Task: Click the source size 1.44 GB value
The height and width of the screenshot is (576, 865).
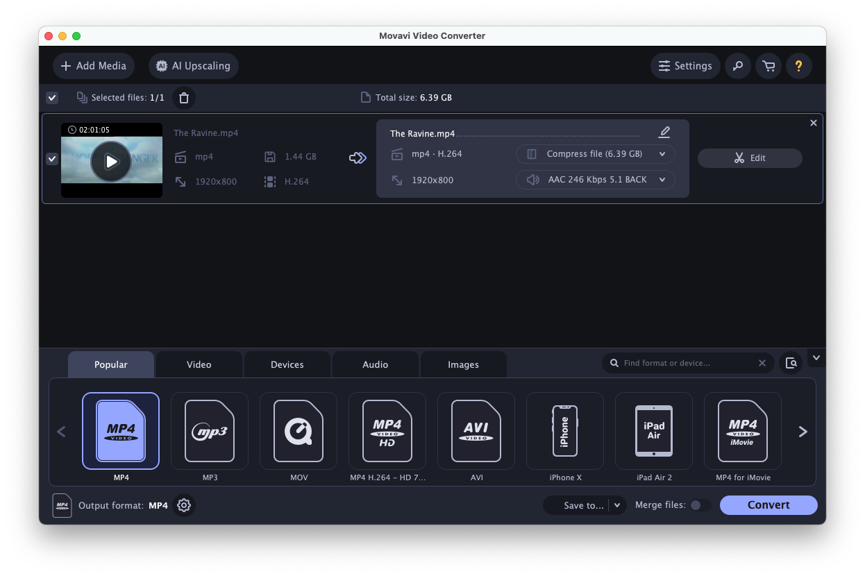Action: point(301,157)
